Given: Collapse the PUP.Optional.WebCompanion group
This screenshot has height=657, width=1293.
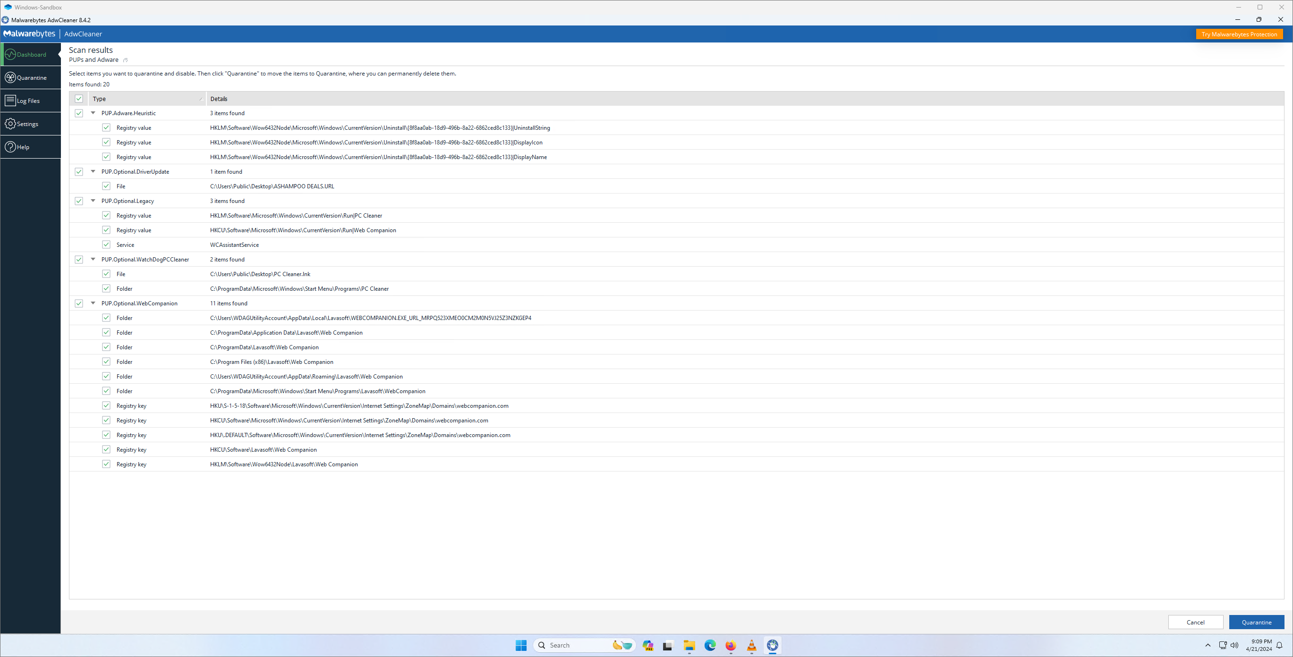Looking at the screenshot, I should pyautogui.click(x=93, y=303).
